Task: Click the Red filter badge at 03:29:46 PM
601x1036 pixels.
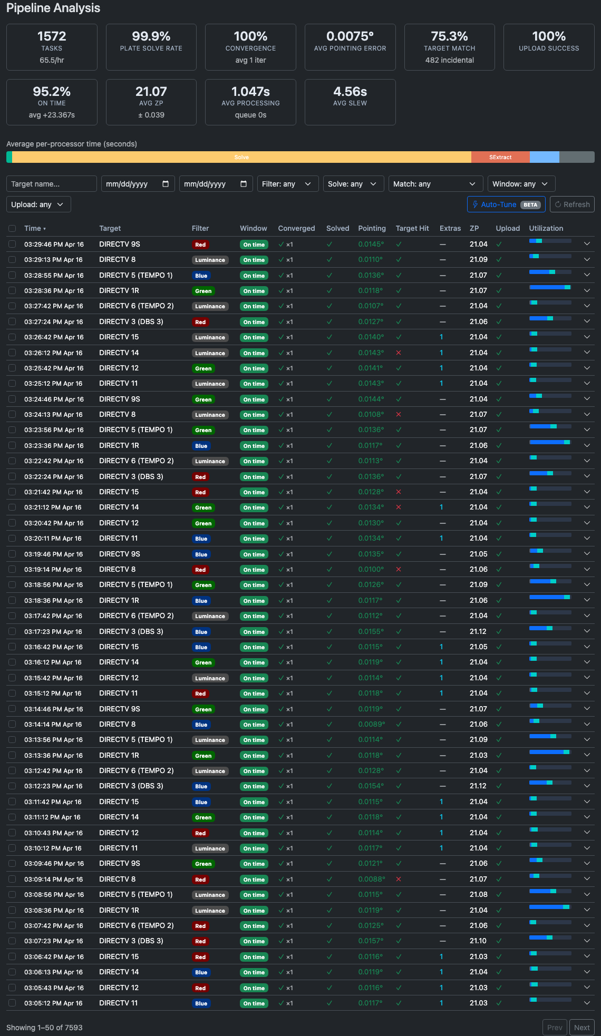Action: click(x=200, y=245)
